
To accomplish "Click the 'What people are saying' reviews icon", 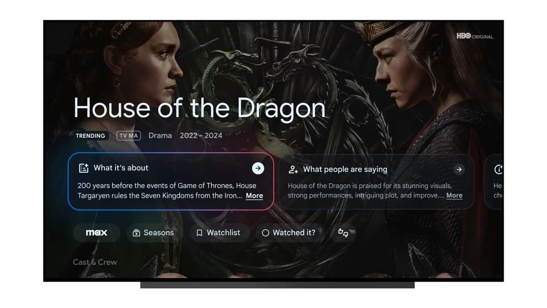I will [x=293, y=169].
